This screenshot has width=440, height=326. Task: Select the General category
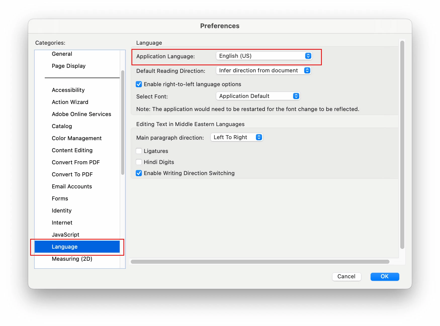pyautogui.click(x=77, y=54)
